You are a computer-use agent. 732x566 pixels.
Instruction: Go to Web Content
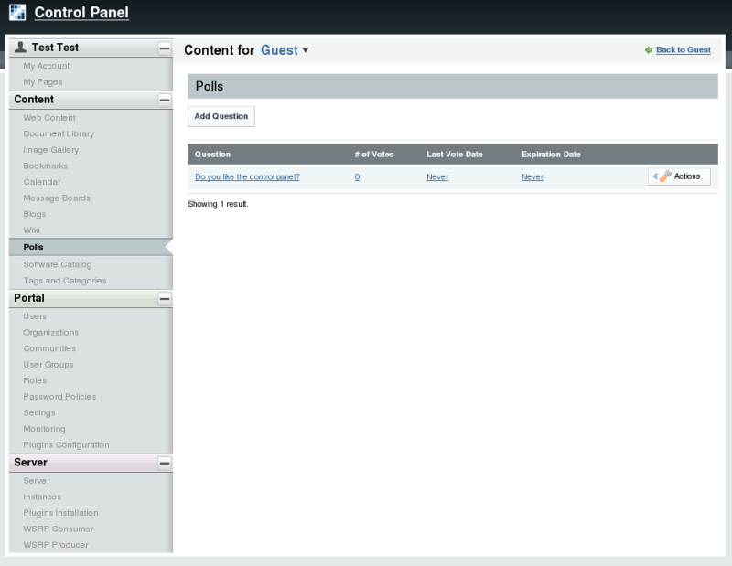(x=49, y=118)
